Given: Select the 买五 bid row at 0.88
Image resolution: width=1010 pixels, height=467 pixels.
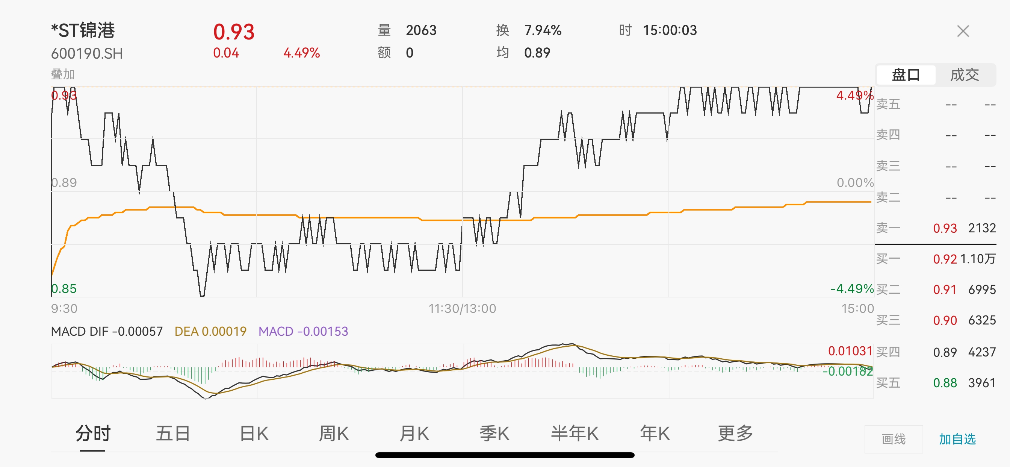Looking at the screenshot, I should point(936,383).
